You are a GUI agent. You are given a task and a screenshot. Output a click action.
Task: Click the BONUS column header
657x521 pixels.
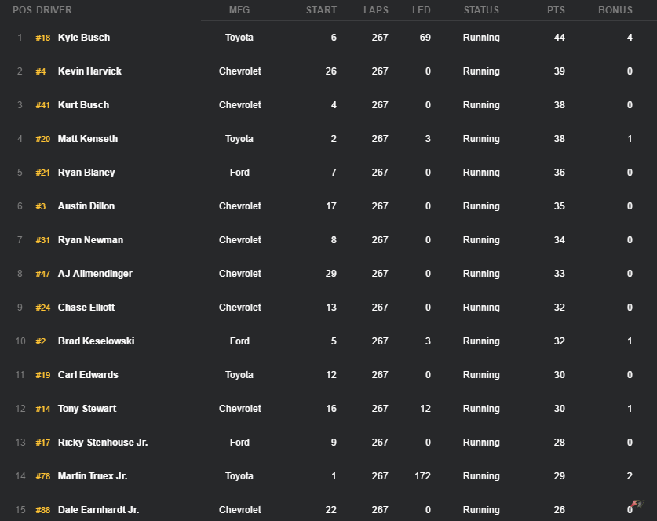coord(615,10)
